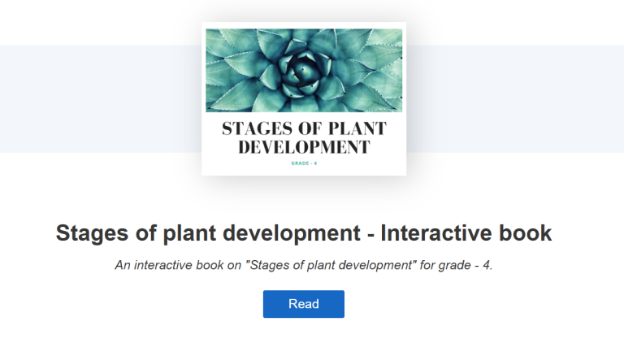Open the Stages of Plant Development cover image
Viewport: 624px width, 339px height.
coord(304,99)
